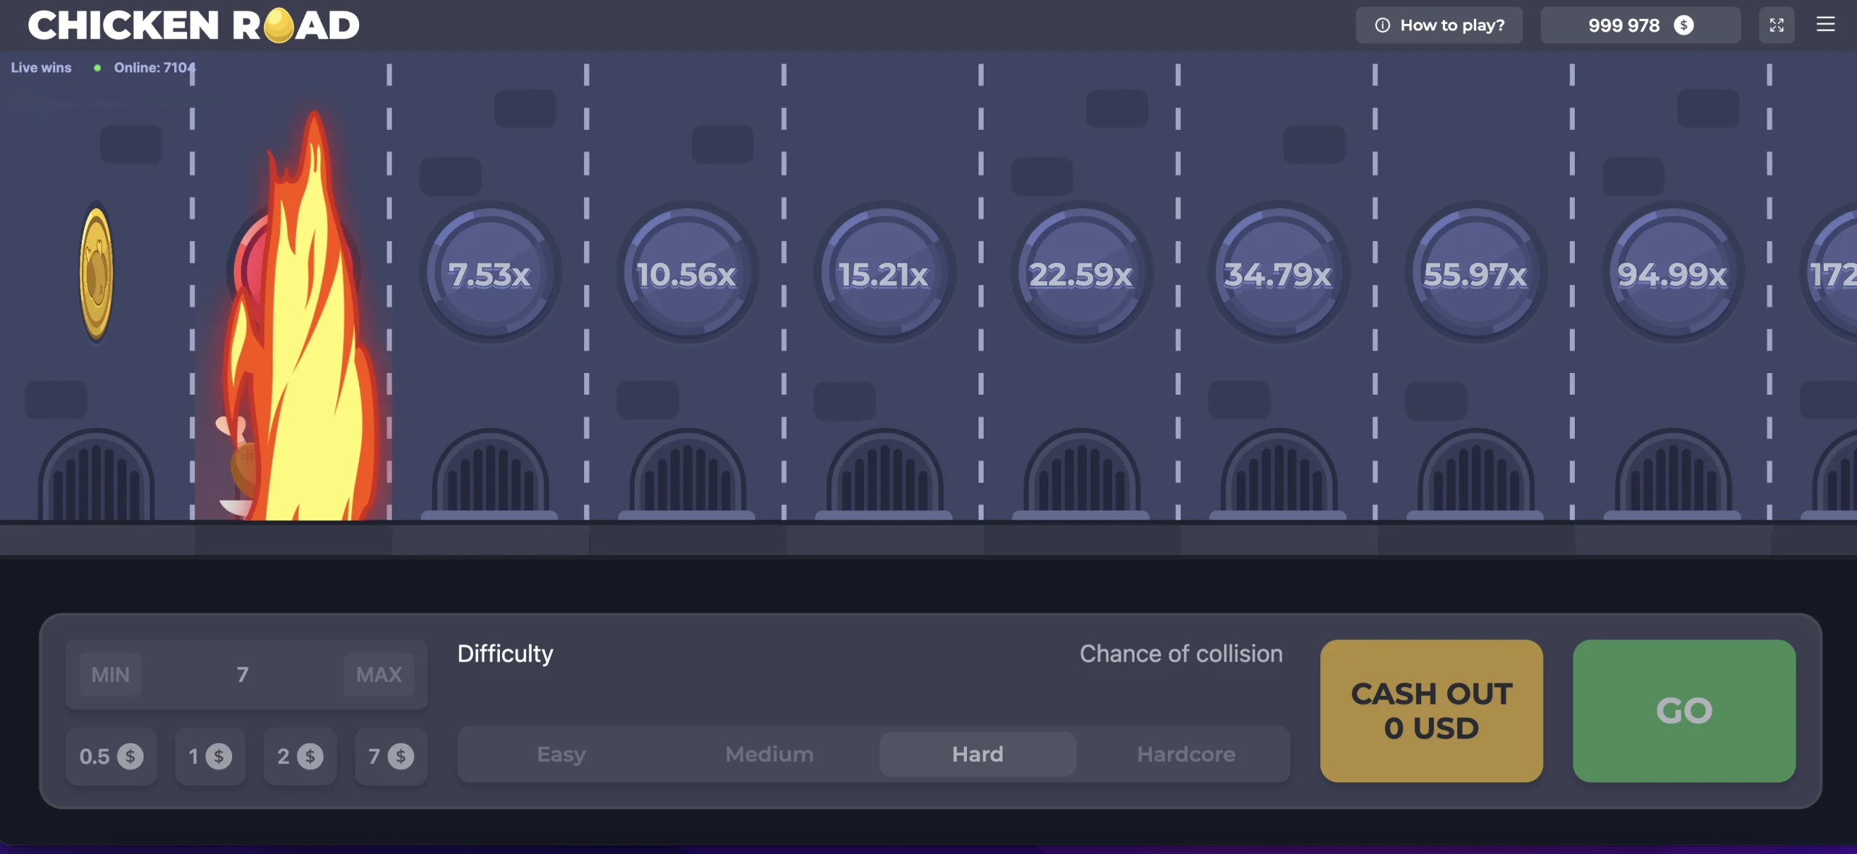
Task: Click the 7.53x multiplier manhole
Action: coord(490,274)
